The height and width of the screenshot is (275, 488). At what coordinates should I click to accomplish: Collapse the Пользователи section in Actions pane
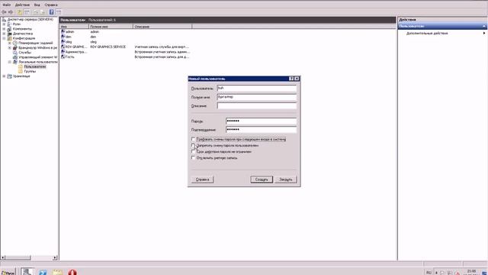pos(484,26)
